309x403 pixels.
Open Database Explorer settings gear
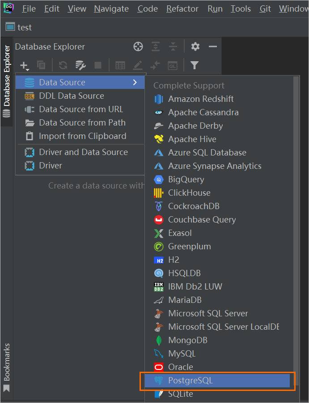click(195, 46)
